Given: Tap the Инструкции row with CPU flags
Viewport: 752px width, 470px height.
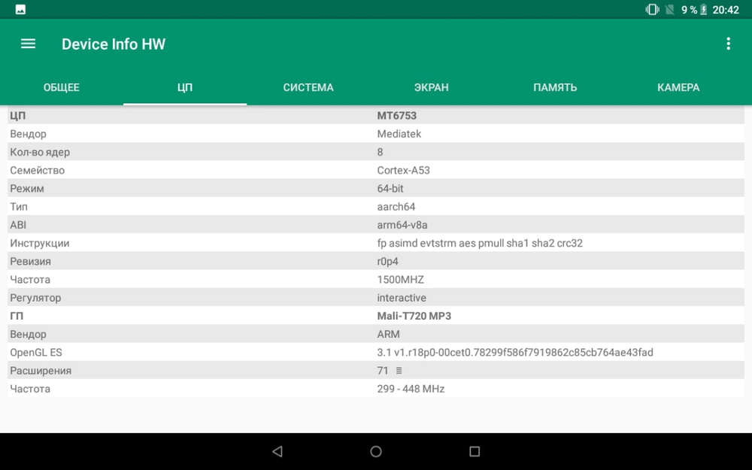Looking at the screenshot, I should coord(376,243).
